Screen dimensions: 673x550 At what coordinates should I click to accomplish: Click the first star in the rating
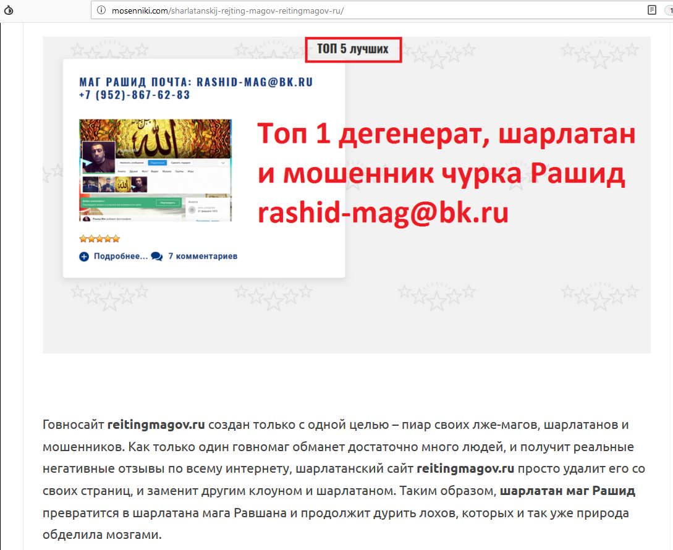point(83,239)
